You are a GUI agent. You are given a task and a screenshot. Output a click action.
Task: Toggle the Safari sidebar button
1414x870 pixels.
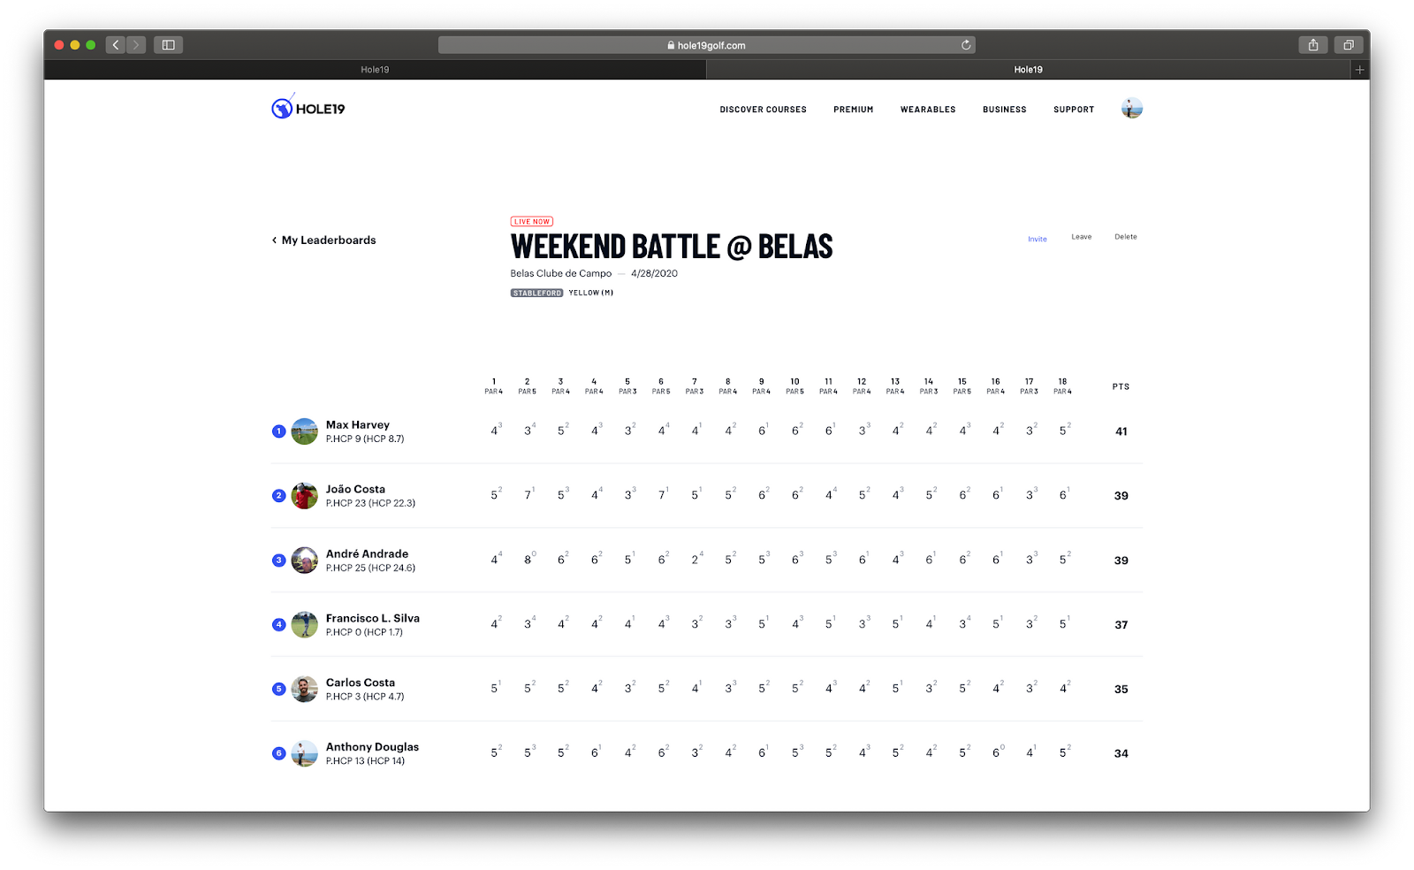click(168, 45)
